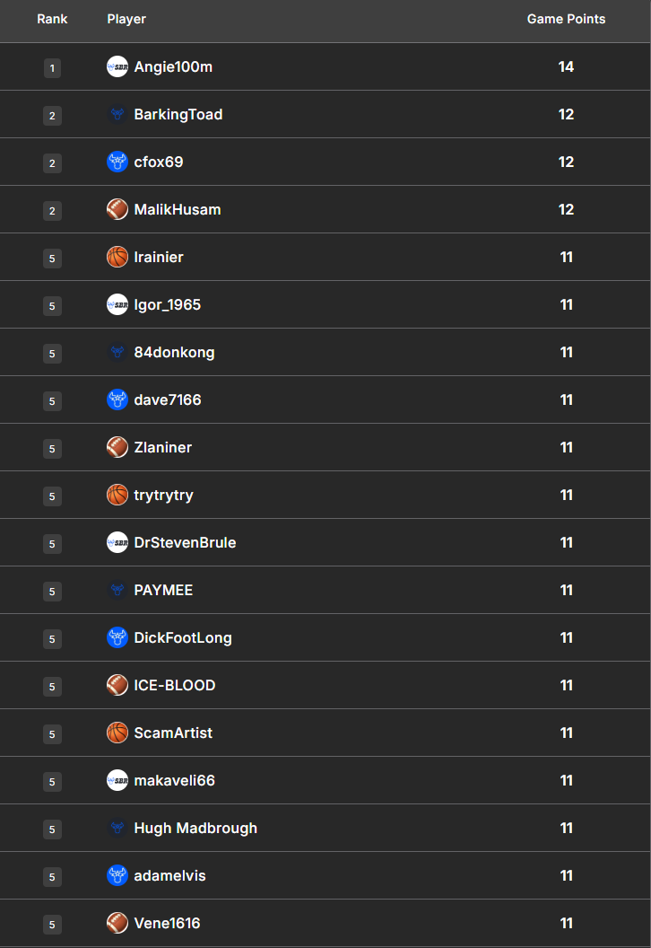Click MalikHusam's football avatar icon

coord(117,209)
